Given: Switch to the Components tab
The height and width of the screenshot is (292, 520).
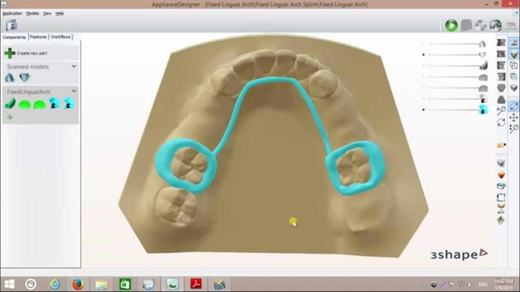Looking at the screenshot, I should click(14, 37).
